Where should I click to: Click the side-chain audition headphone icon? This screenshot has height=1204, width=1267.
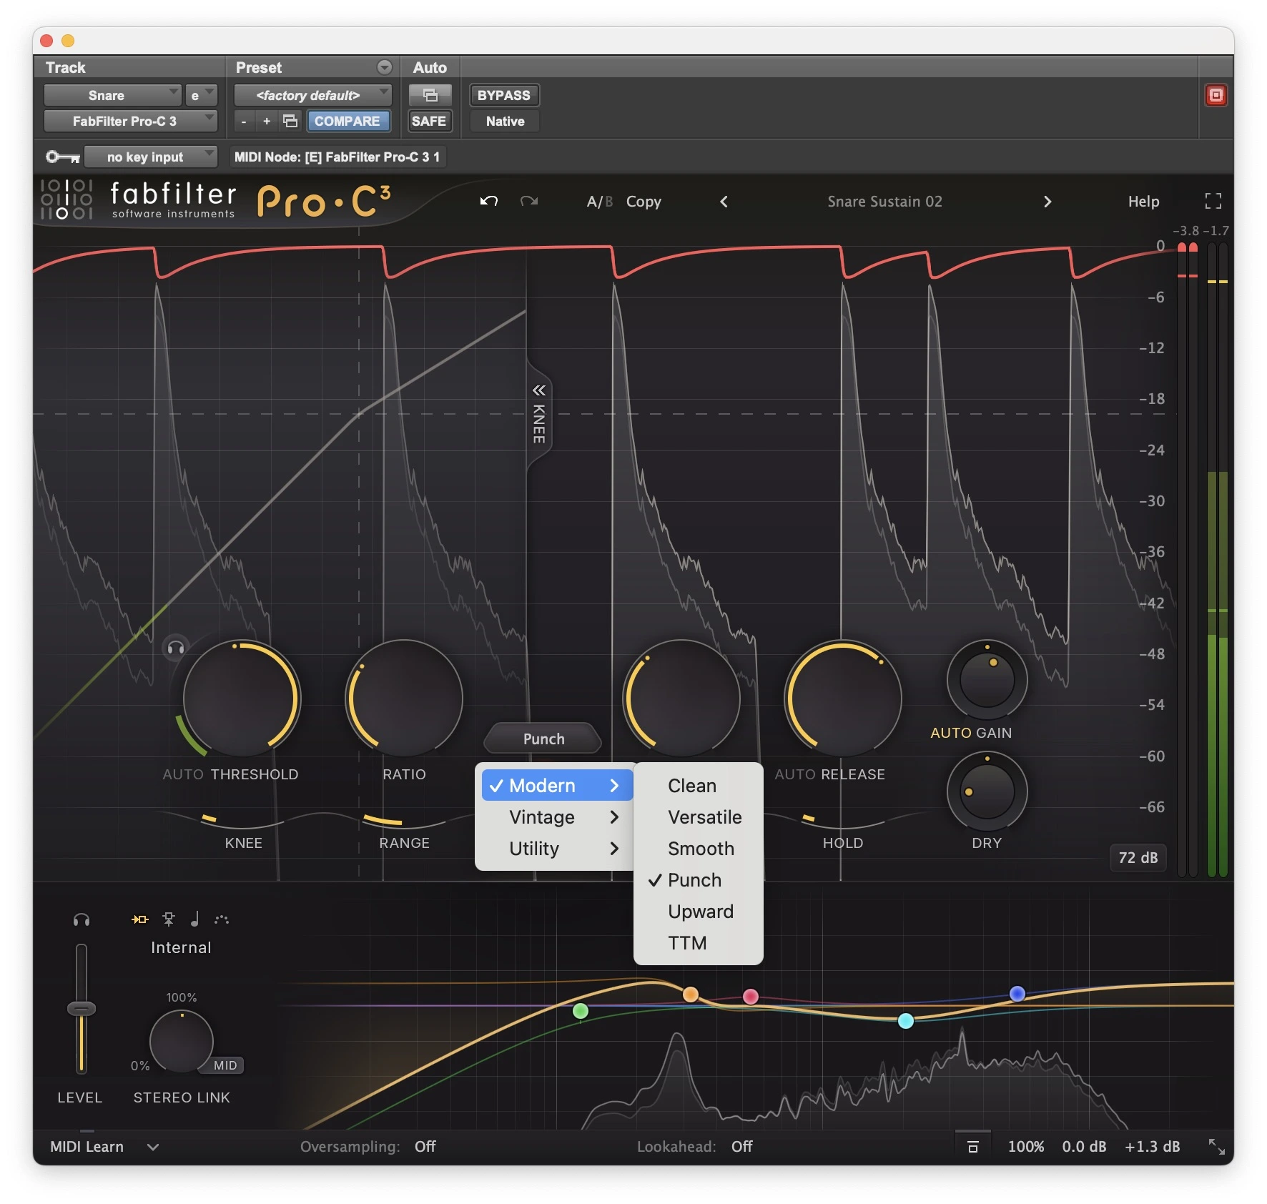click(x=82, y=920)
